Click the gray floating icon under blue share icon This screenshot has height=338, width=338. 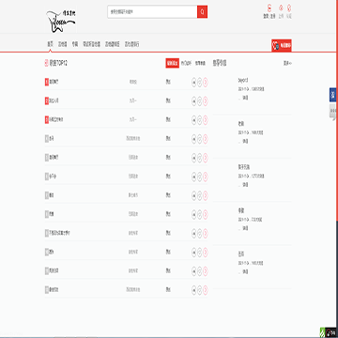coord(333,112)
